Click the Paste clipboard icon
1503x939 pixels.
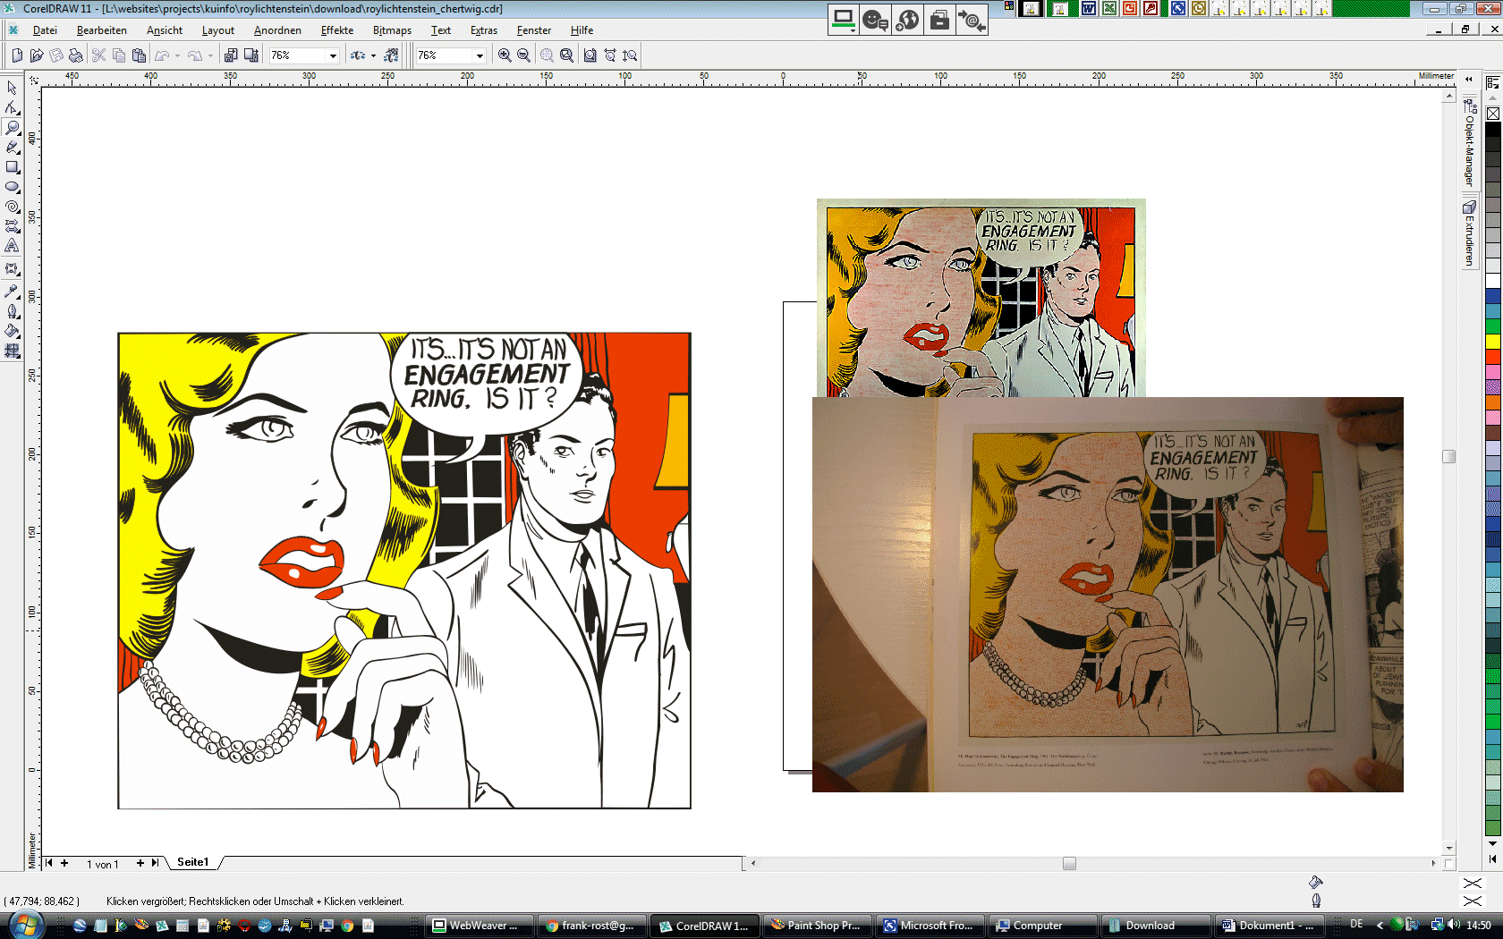coord(139,55)
